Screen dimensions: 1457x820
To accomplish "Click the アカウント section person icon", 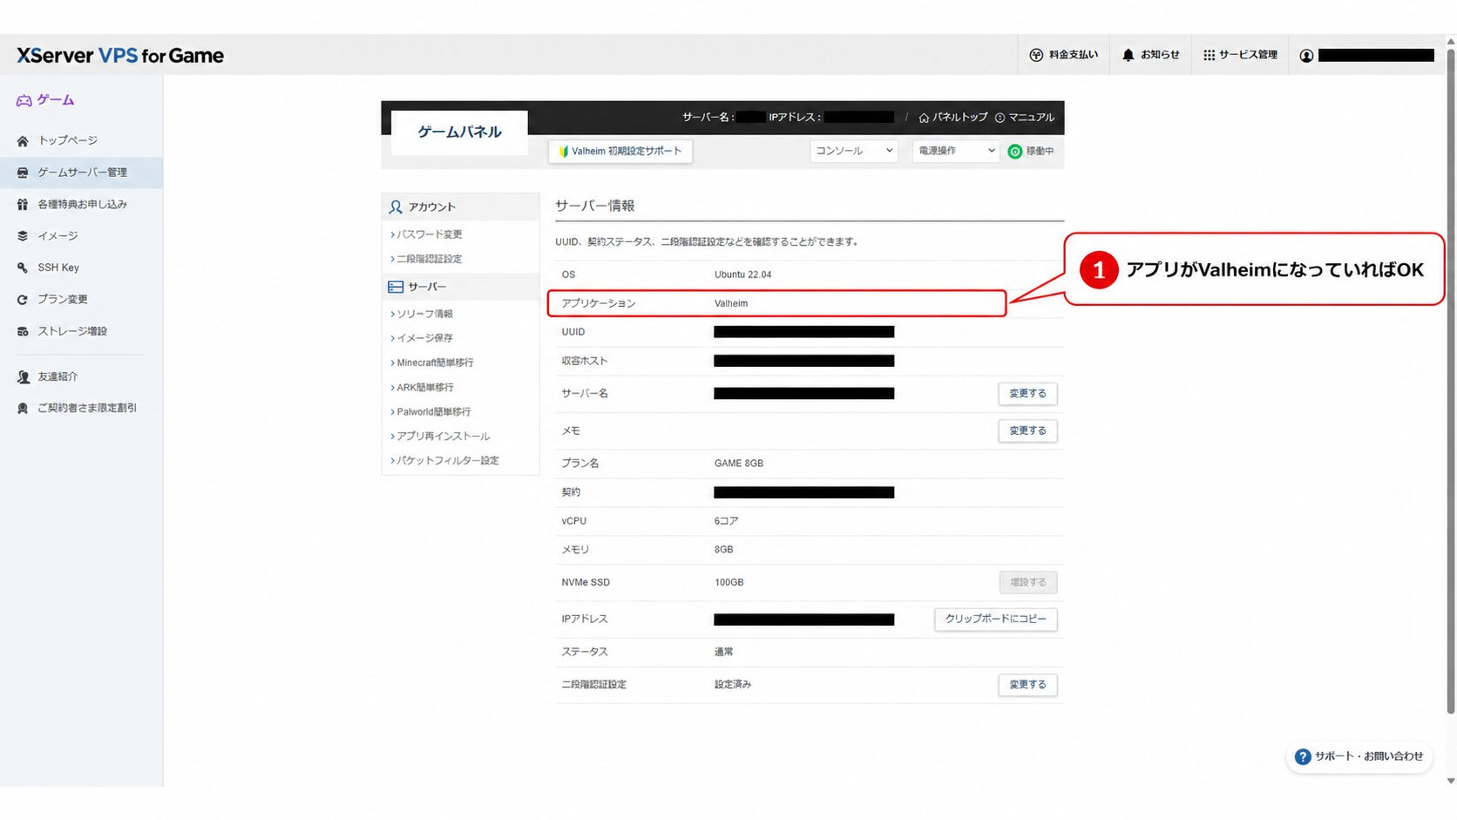I will pos(396,207).
